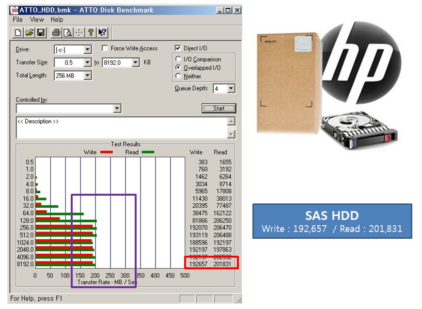Click the cardboard shipping box image
This screenshot has height=309, width=422.
[289, 83]
